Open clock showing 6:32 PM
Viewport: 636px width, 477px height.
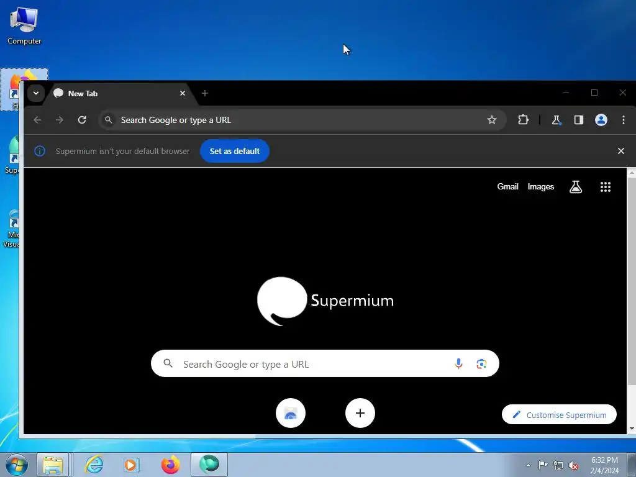tap(604, 465)
